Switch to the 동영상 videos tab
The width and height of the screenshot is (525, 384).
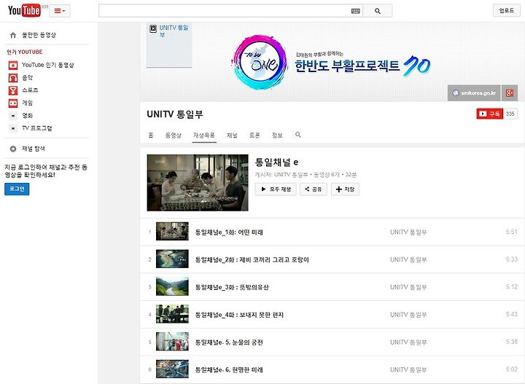(173, 135)
